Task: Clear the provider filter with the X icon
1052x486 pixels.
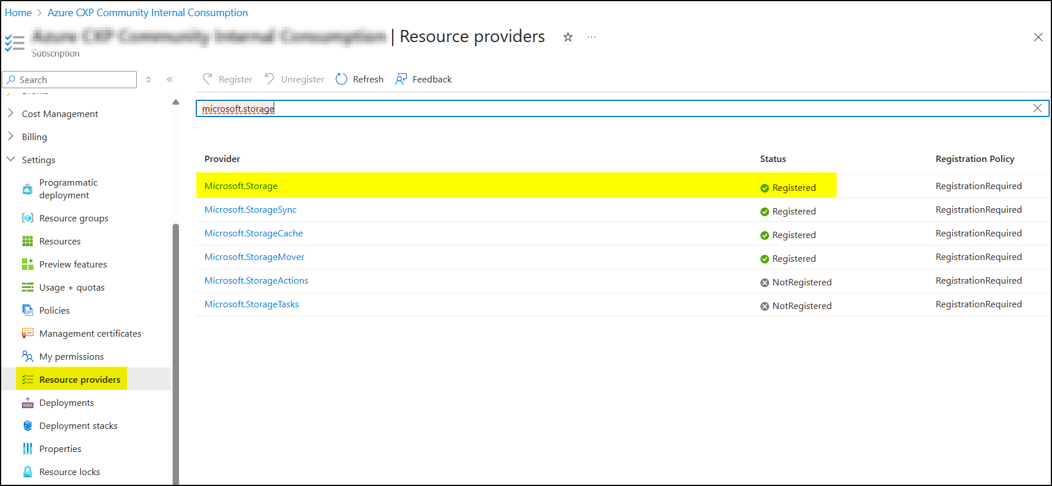Action: click(1038, 108)
